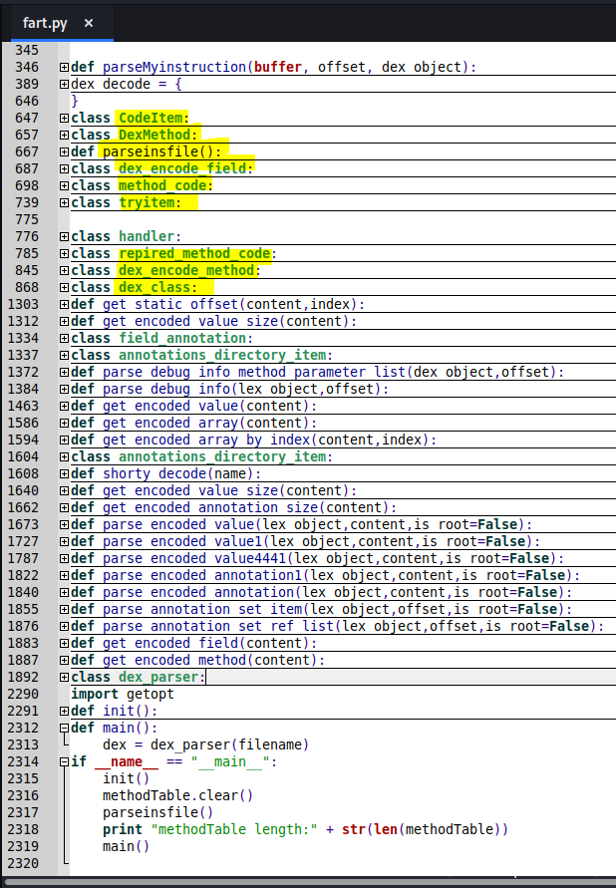The image size is (616, 888).
Task: Expand the dex_class fold on line 868
Action: tap(65, 287)
